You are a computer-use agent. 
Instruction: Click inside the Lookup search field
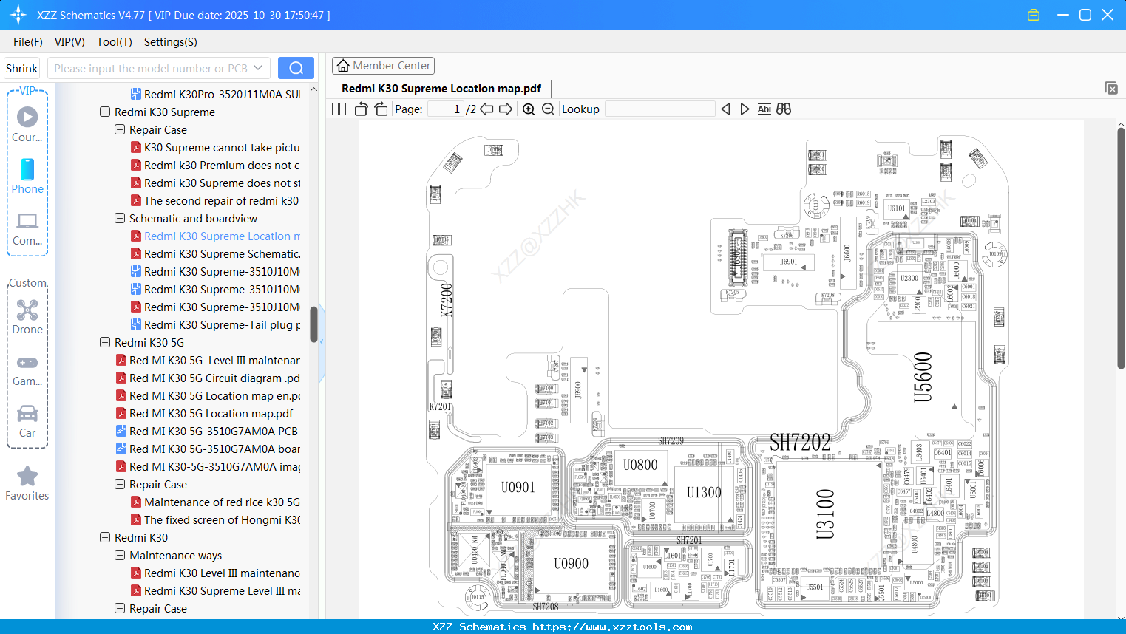pos(660,109)
